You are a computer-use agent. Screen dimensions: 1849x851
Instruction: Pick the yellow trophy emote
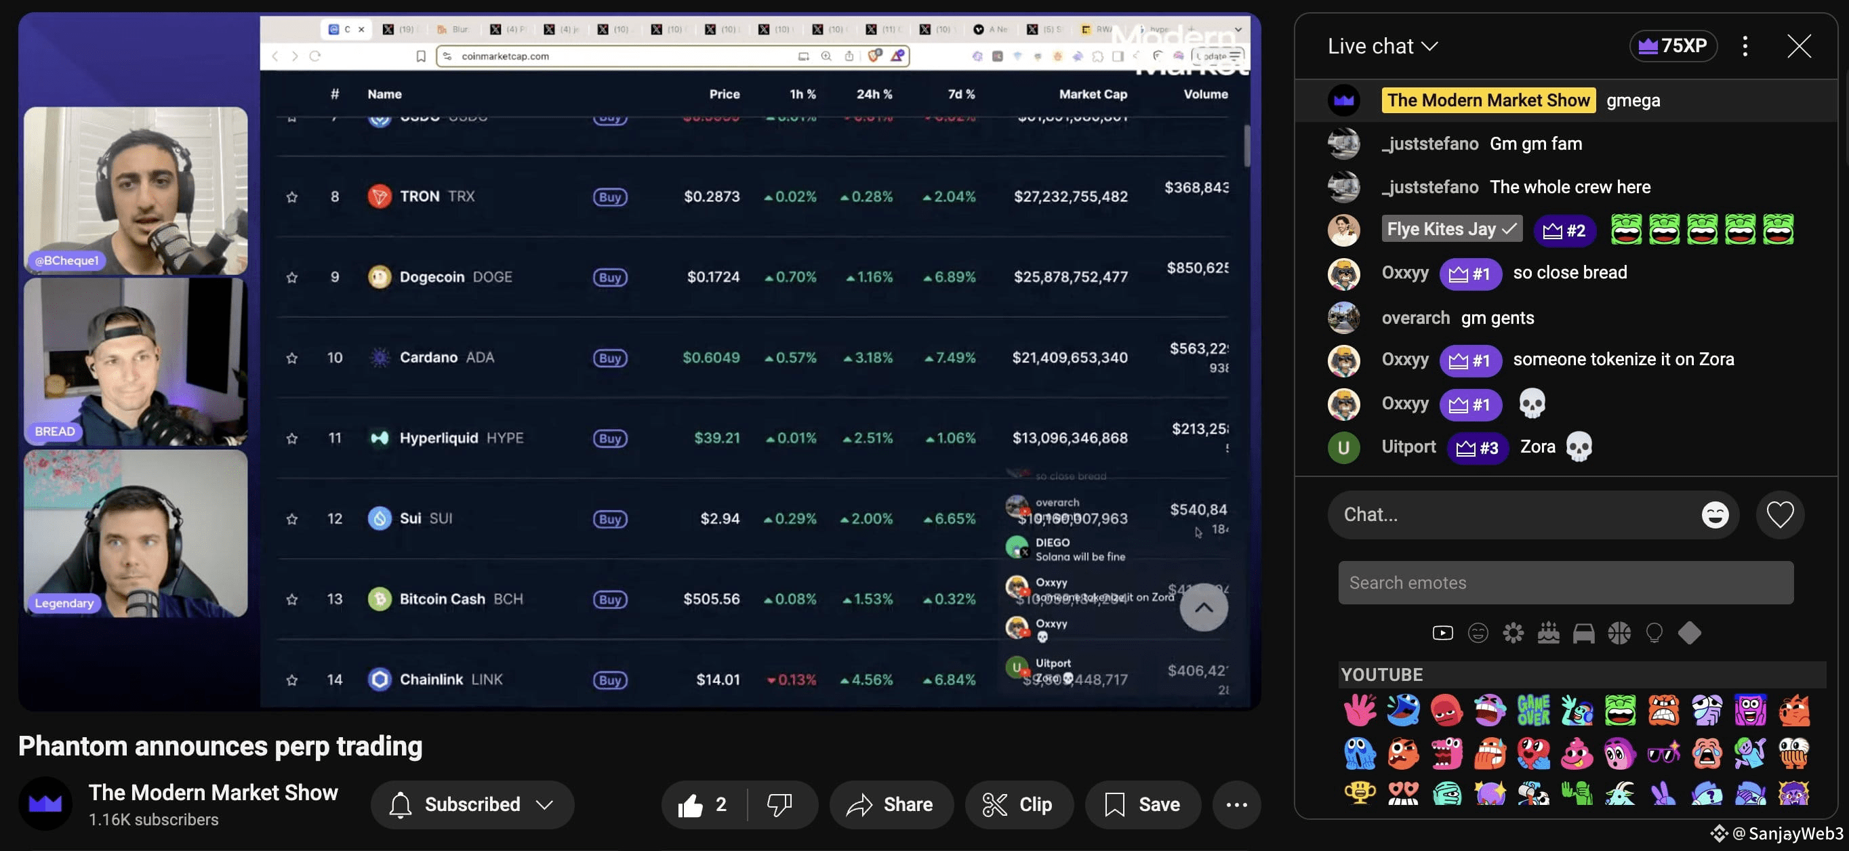[x=1360, y=793]
